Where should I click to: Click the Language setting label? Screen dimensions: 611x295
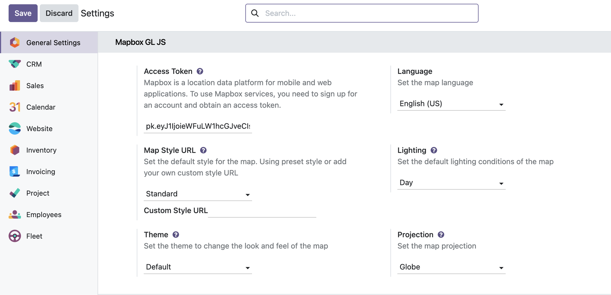pyautogui.click(x=415, y=71)
